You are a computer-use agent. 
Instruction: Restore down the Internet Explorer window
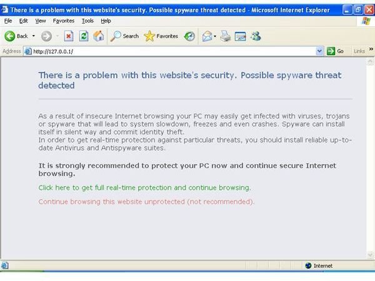(x=358, y=10)
